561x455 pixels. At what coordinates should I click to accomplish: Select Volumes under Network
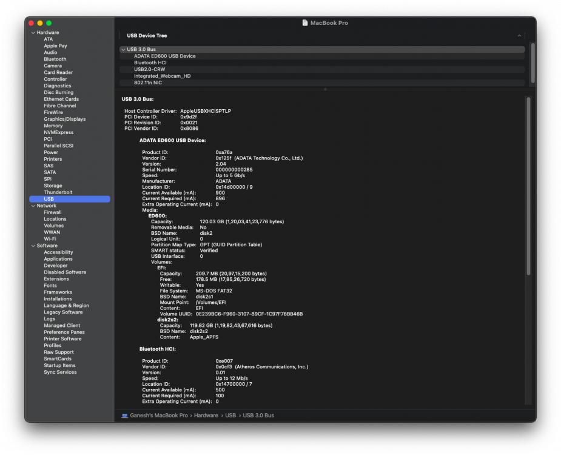pos(53,226)
